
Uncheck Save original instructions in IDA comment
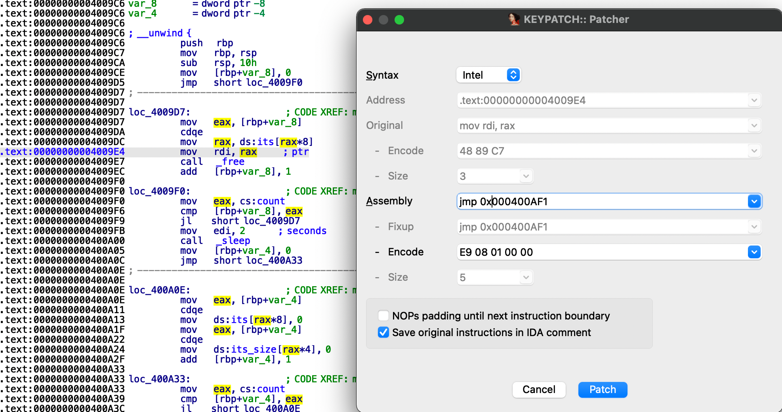(383, 333)
